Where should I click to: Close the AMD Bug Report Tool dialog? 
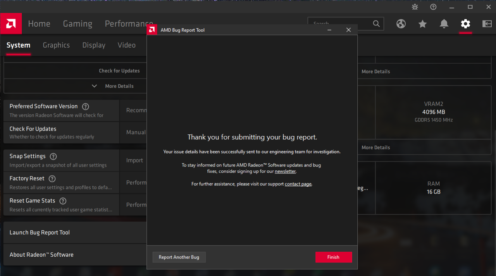click(x=348, y=30)
